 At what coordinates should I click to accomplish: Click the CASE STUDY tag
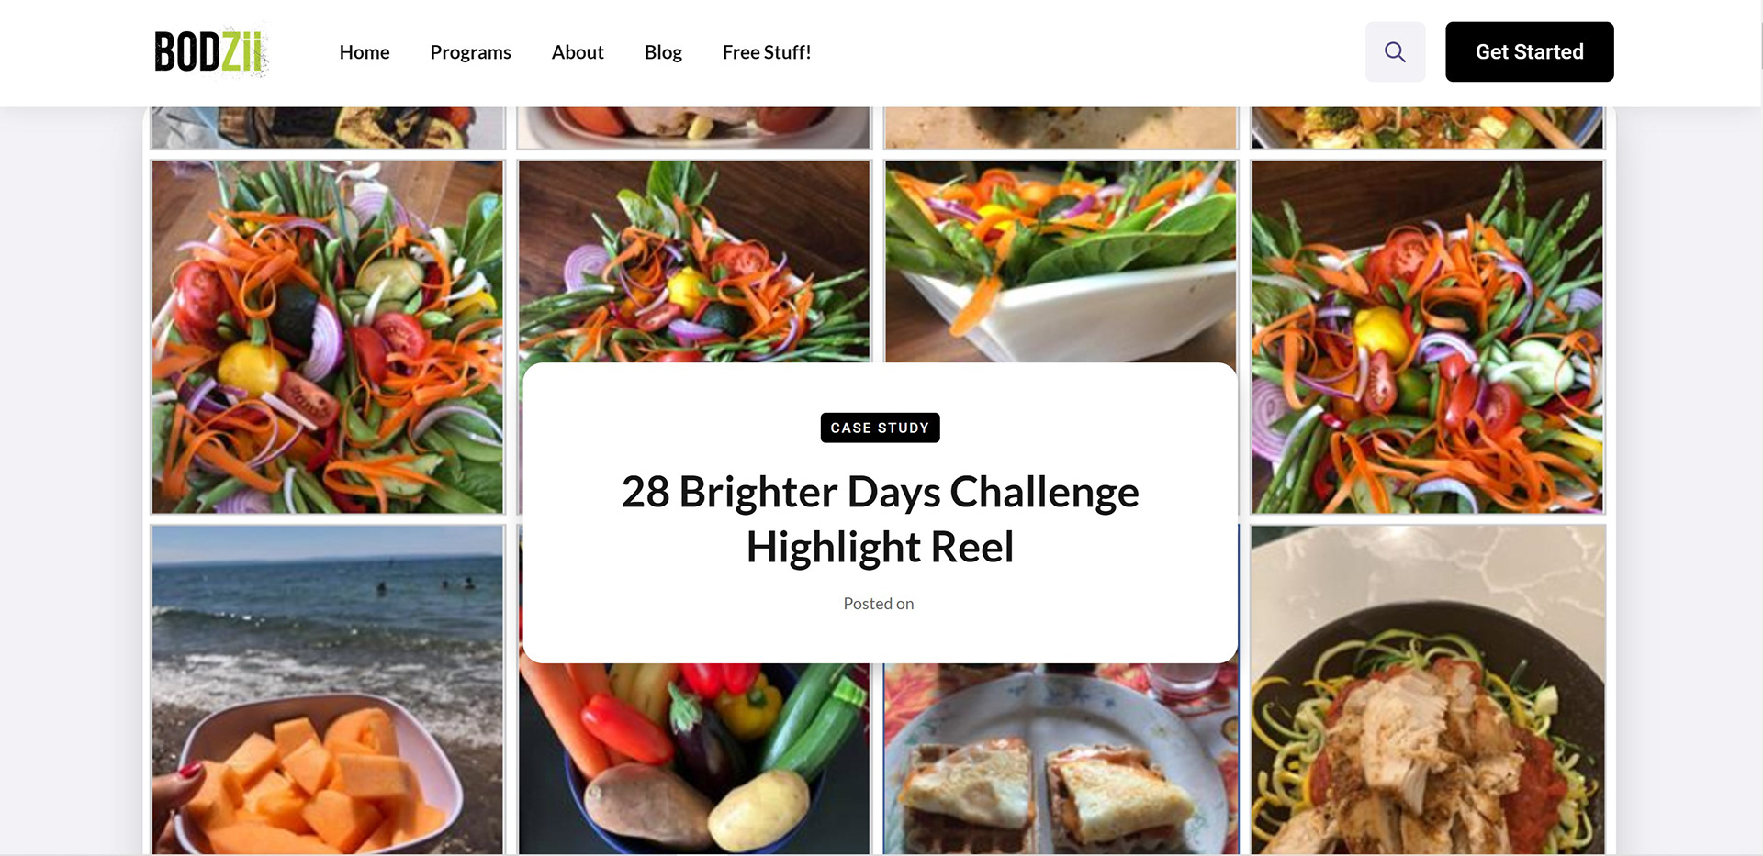(x=880, y=428)
